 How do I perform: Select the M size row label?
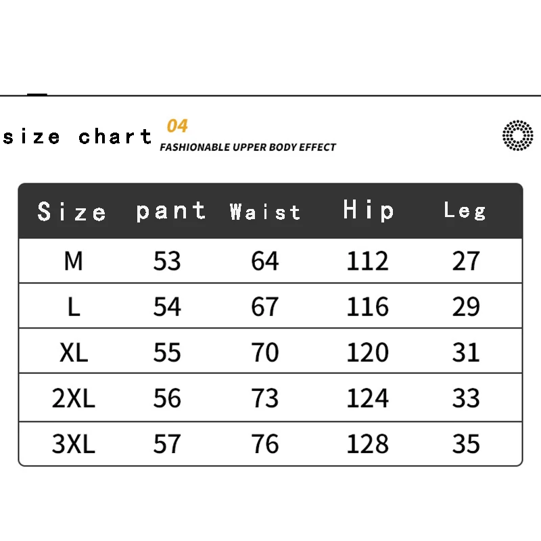pyautogui.click(x=74, y=261)
